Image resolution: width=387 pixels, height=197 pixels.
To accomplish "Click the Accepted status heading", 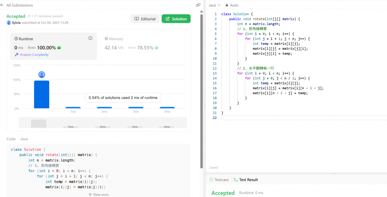I will tap(16, 16).
